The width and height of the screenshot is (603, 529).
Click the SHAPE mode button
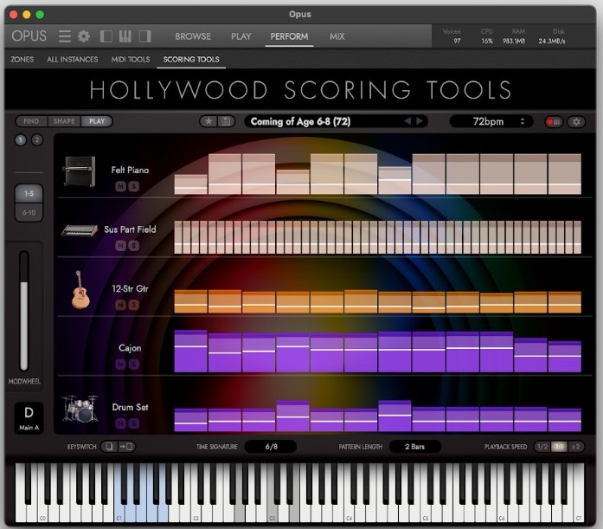64,121
